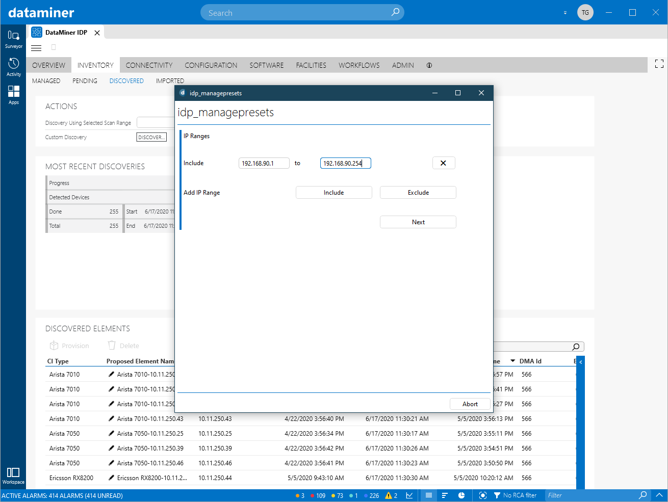Screen dimensions: 668x502
Task: Expand the alarm console chevron
Action: tap(659, 495)
